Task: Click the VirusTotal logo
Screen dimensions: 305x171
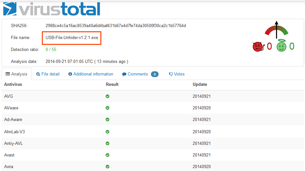Action: coord(51,9)
